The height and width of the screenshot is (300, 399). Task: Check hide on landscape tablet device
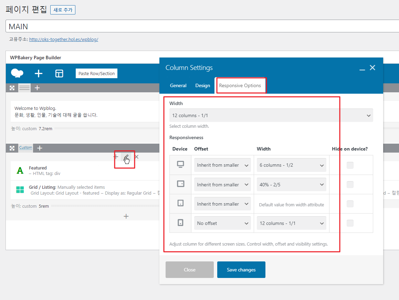coord(350,185)
